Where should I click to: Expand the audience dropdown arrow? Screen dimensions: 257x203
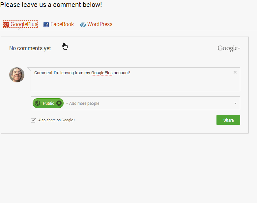(x=235, y=103)
